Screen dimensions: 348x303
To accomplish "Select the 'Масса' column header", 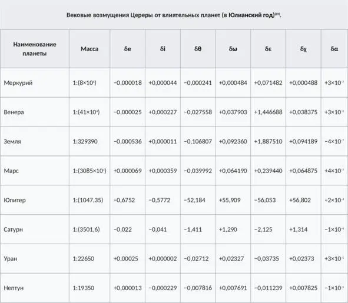I will 90,49.
